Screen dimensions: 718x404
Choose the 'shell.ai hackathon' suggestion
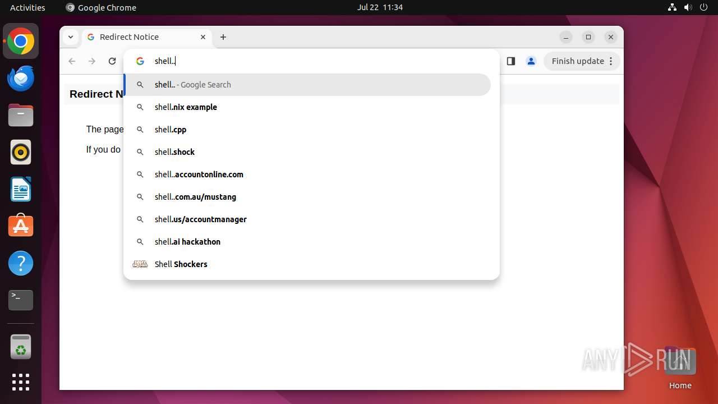point(307,242)
